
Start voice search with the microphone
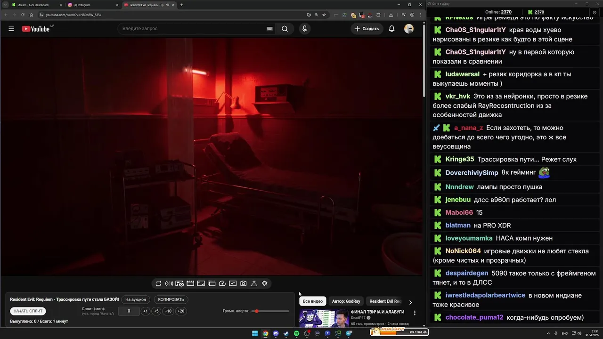(x=305, y=29)
